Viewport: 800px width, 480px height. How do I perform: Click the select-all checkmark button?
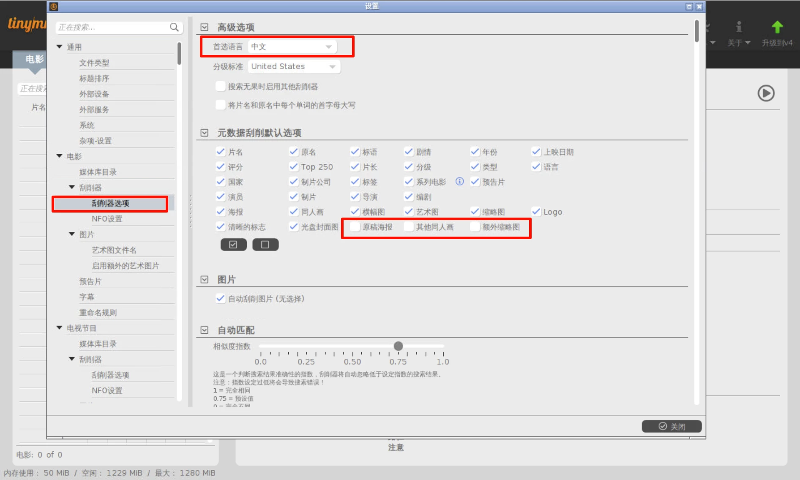(233, 245)
